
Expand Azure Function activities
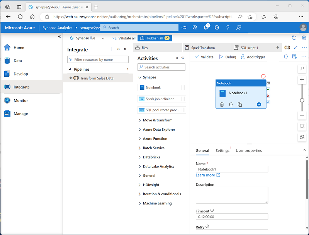(x=139, y=139)
